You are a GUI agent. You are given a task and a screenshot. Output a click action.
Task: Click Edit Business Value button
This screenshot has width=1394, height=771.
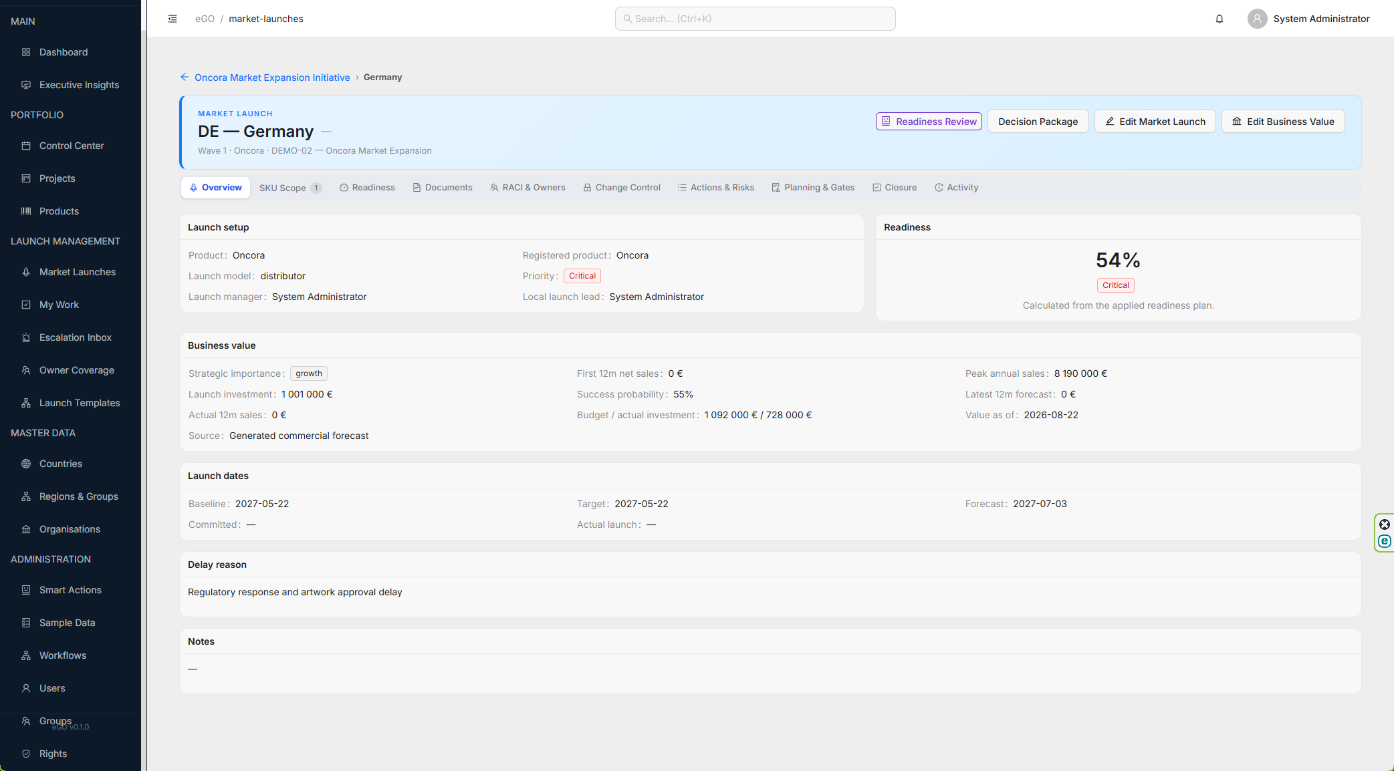(1283, 122)
